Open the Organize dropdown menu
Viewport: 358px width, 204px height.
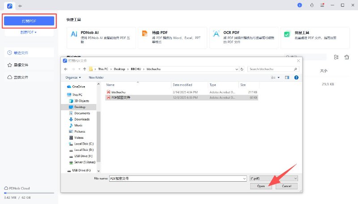pyautogui.click(x=73, y=77)
